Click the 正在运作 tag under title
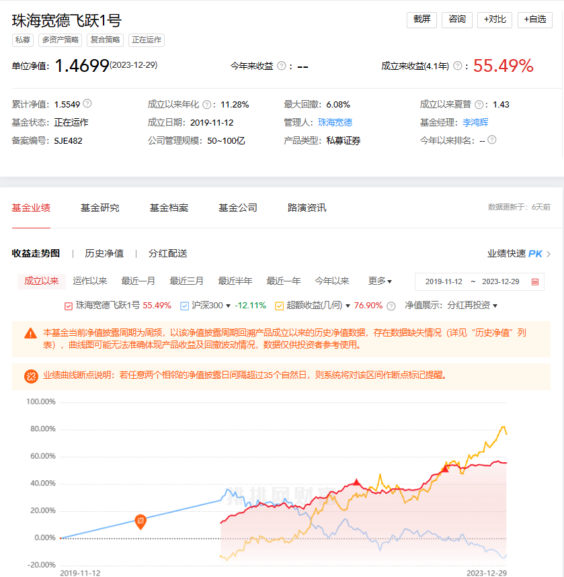Image resolution: width=564 pixels, height=577 pixels. [x=147, y=40]
